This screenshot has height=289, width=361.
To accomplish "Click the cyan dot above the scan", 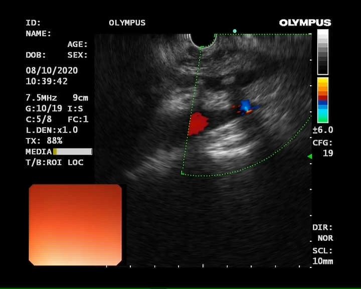I will (235, 31).
